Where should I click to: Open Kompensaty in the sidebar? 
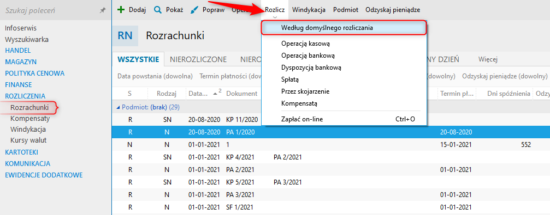[x=30, y=119]
